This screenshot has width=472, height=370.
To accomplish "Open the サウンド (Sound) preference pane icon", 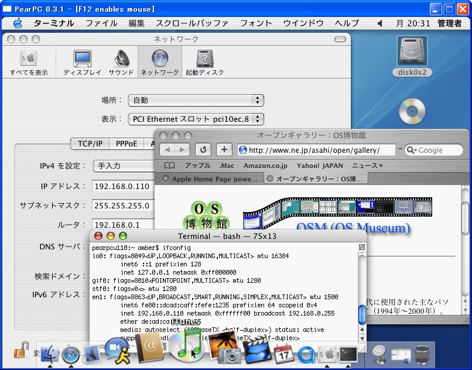I will tap(121, 63).
